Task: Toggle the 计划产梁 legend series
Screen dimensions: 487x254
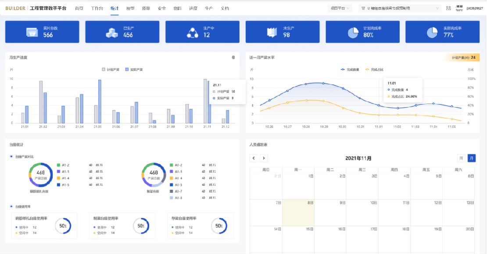Action: tap(111, 70)
